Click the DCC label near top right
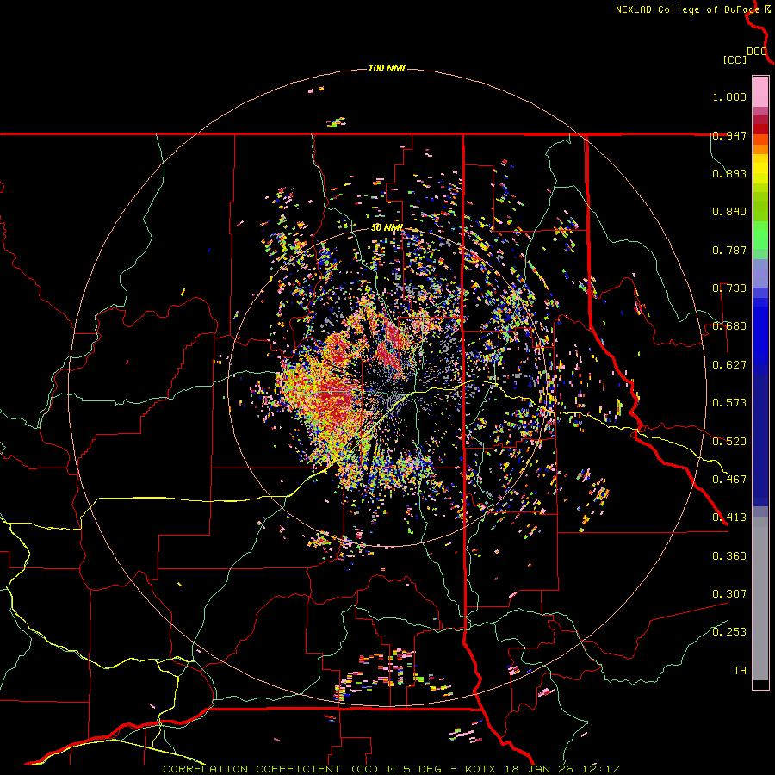 757,52
